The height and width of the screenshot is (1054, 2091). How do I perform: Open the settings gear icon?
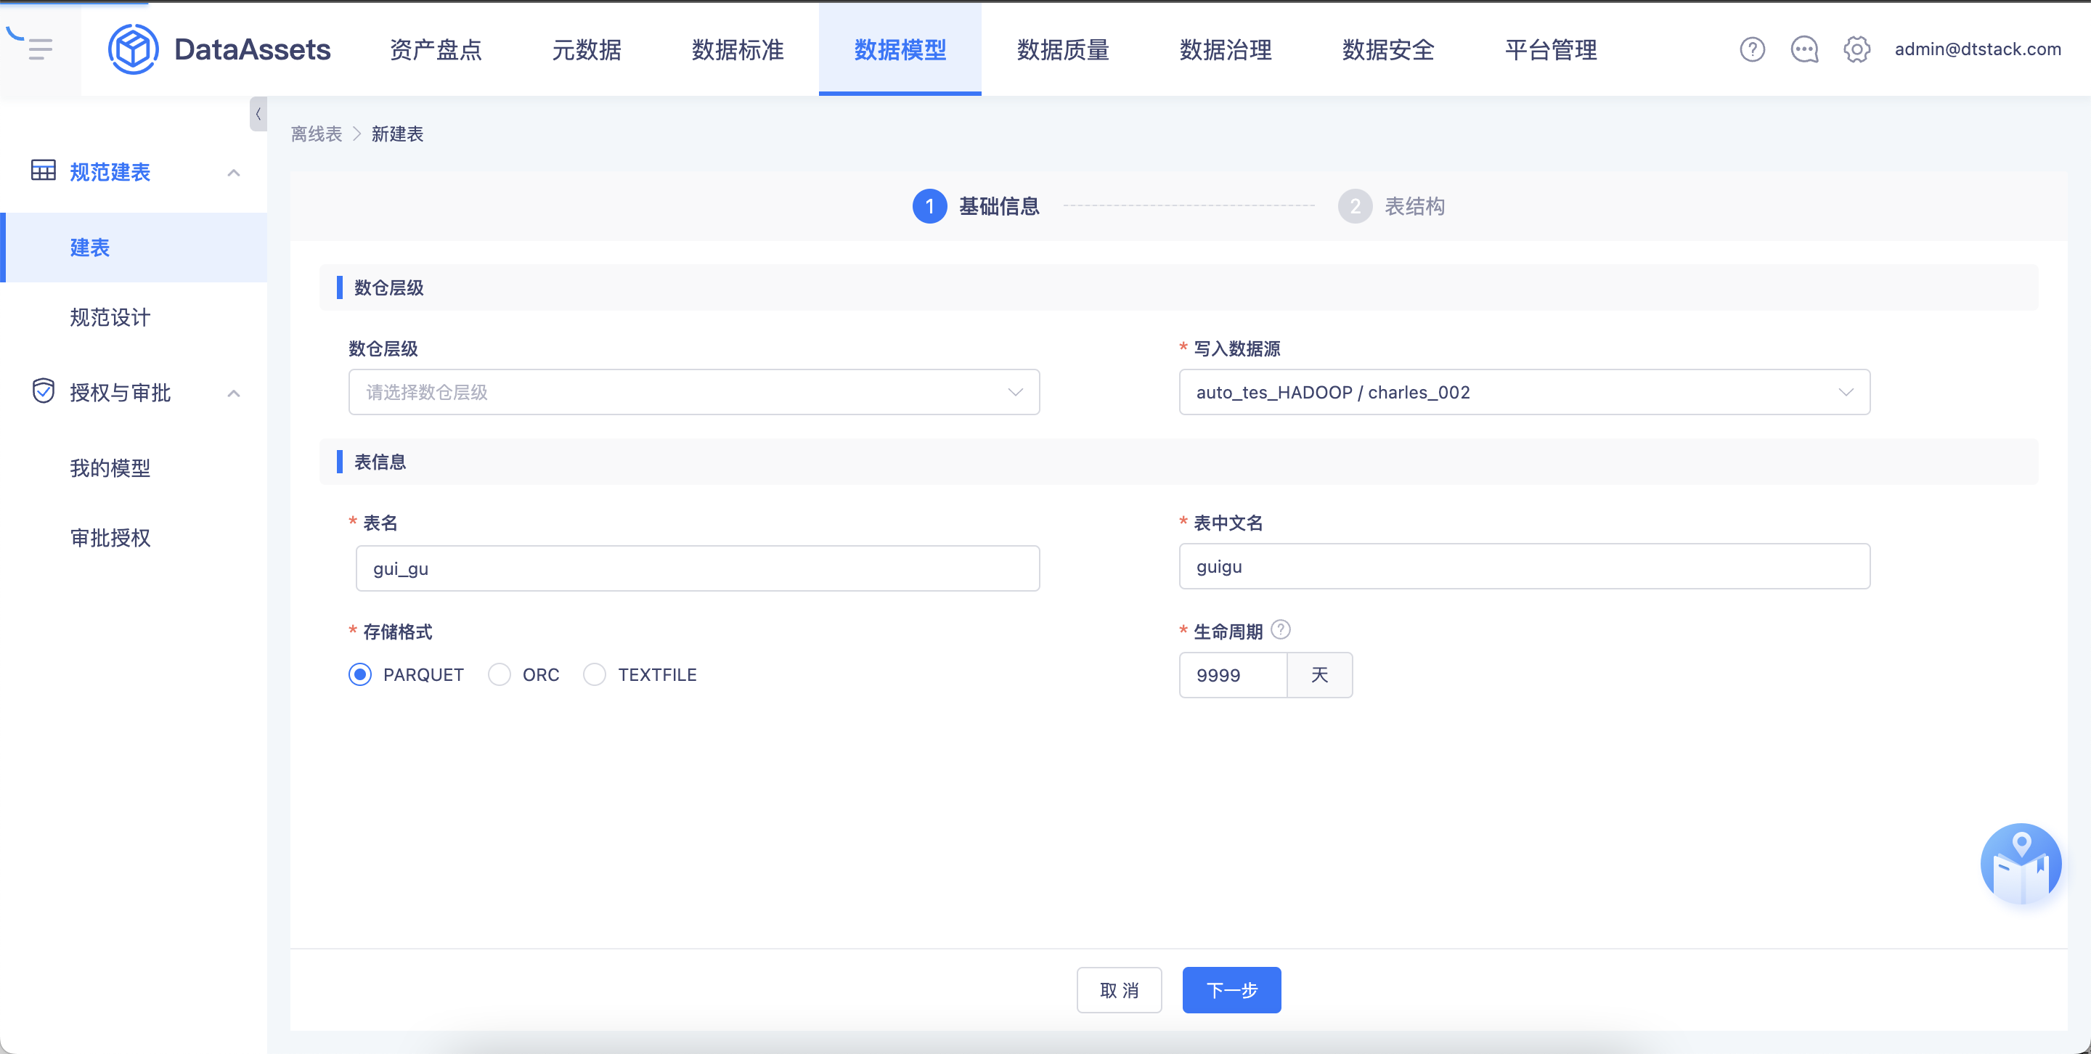[1856, 49]
